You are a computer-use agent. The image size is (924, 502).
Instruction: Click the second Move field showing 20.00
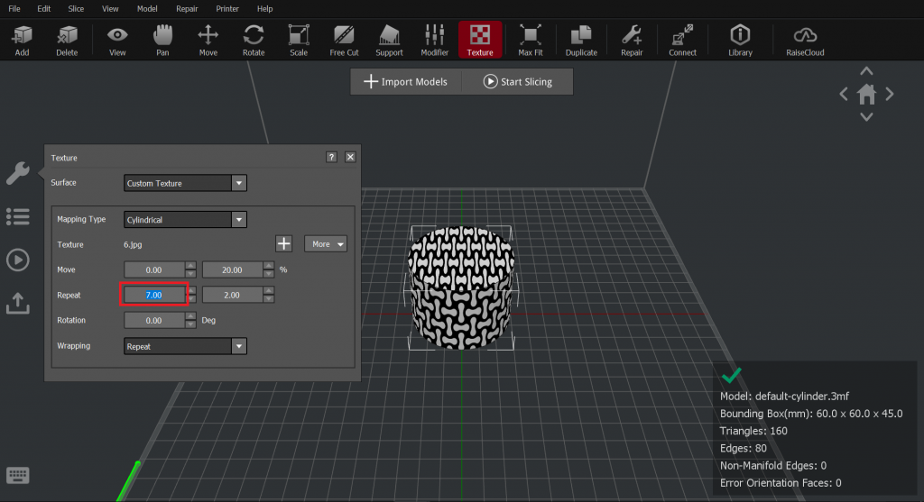[232, 269]
